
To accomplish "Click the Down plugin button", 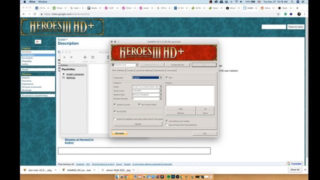I will [205, 113].
